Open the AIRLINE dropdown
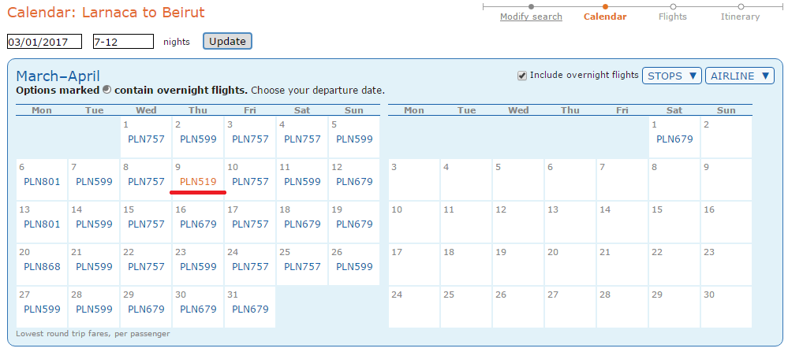788x352 pixels. pyautogui.click(x=740, y=76)
